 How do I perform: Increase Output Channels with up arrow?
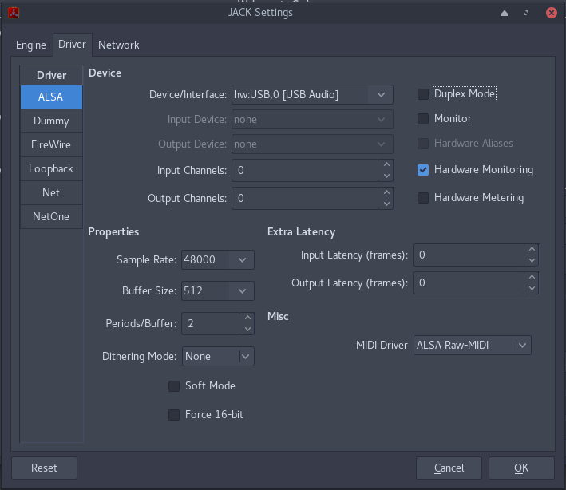(386, 192)
